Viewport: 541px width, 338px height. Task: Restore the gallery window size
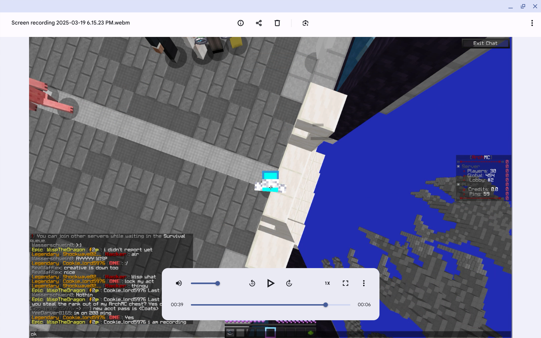523,6
